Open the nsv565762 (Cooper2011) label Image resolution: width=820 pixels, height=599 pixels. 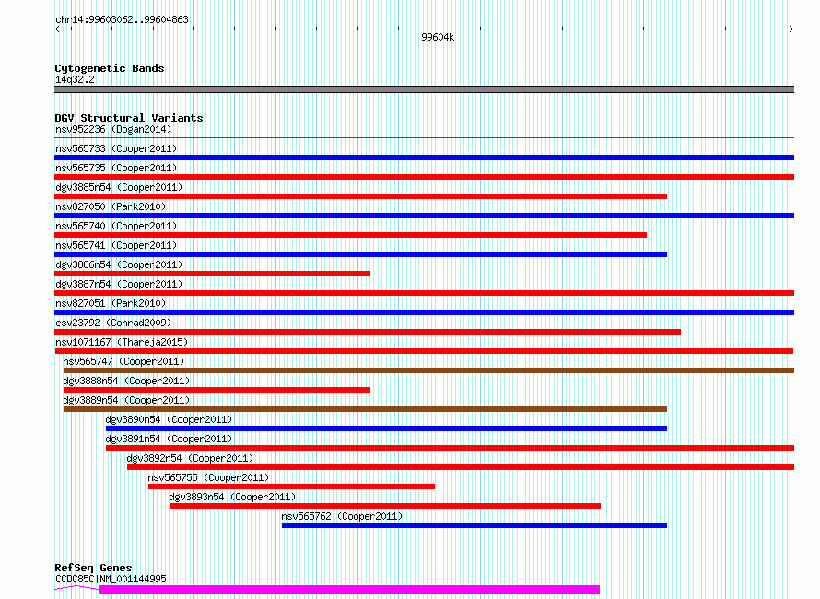click(342, 516)
